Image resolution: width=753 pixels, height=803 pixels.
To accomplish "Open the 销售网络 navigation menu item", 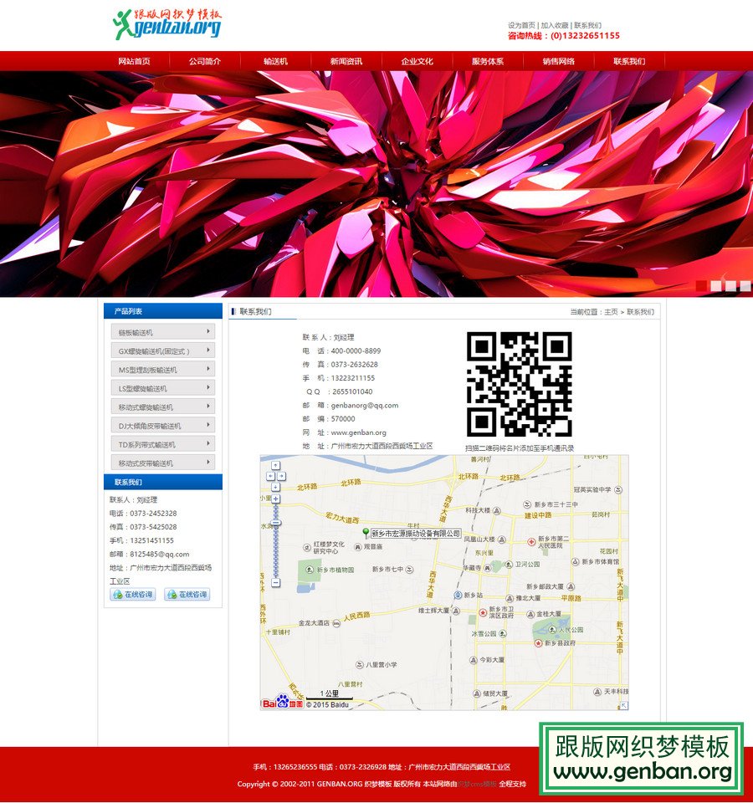I will (554, 60).
